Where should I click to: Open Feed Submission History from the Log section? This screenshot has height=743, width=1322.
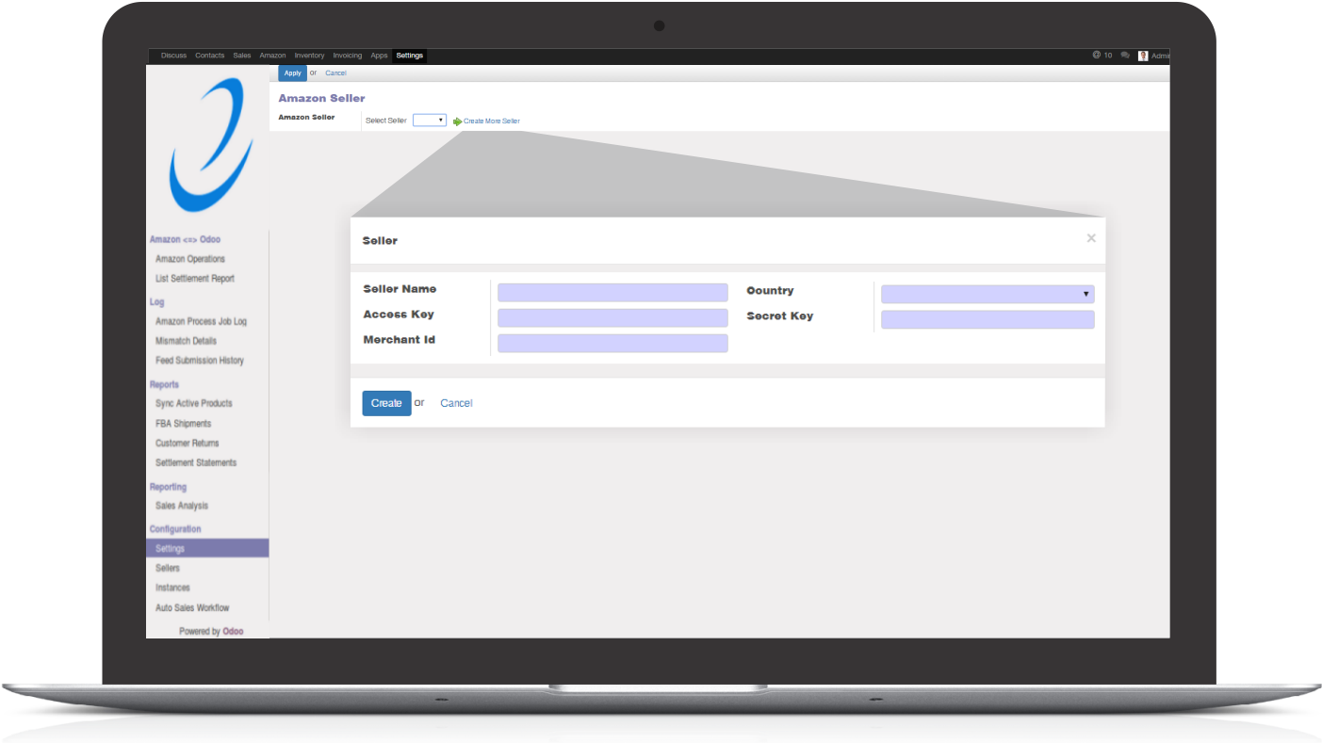[x=198, y=360]
